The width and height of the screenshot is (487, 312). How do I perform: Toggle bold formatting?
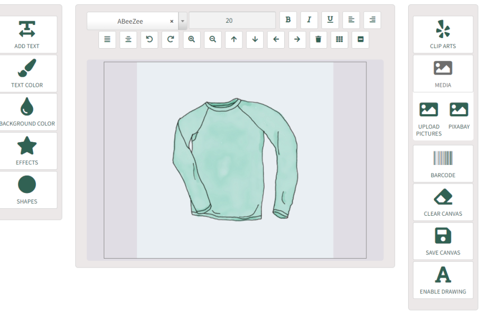click(x=288, y=20)
